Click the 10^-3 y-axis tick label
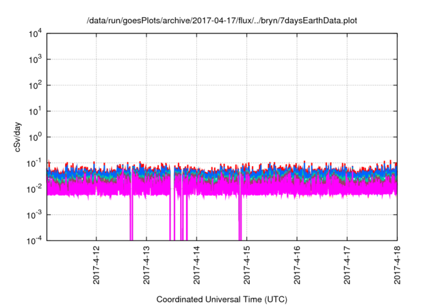Image resolution: width=438 pixels, height=306 pixels. pyautogui.click(x=34, y=215)
